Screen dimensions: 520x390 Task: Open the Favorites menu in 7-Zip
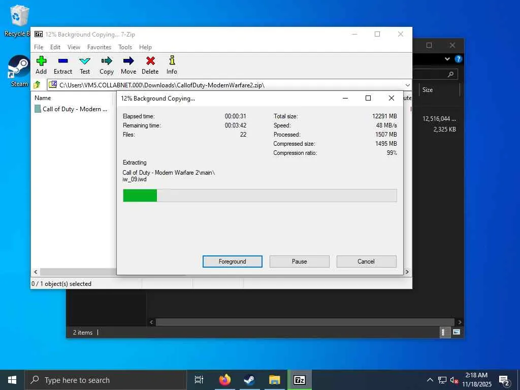[99, 47]
